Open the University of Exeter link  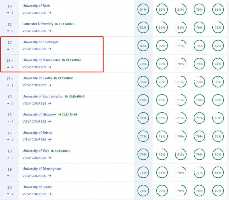point(37,78)
